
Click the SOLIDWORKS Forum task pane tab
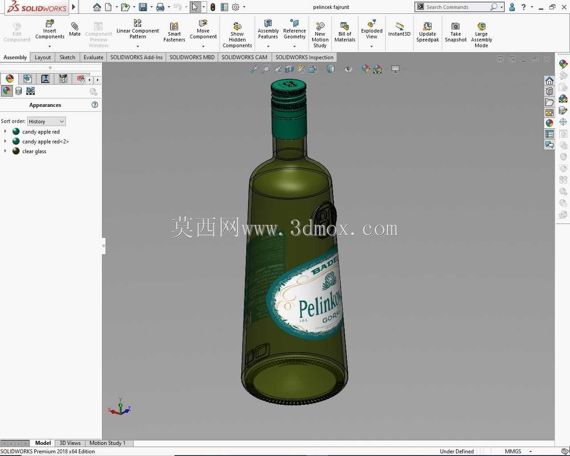point(550,145)
